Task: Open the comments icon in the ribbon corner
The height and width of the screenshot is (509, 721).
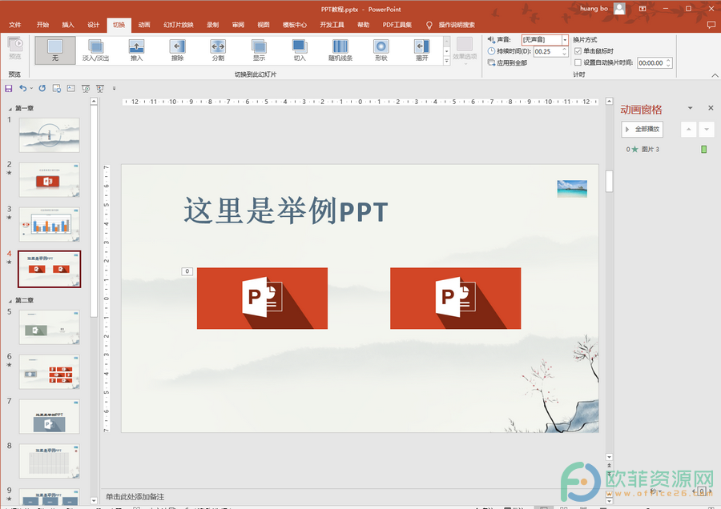Action: click(x=711, y=26)
